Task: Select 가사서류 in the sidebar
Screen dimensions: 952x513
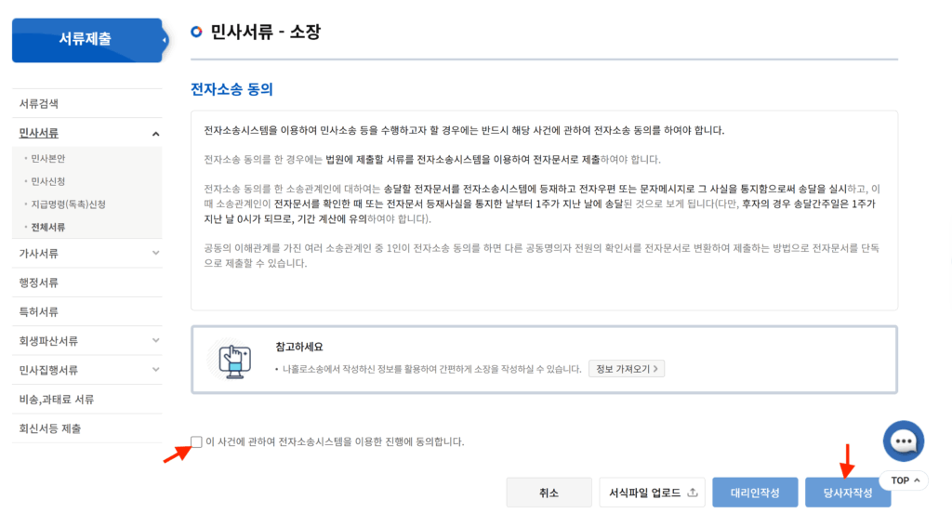Action: tap(39, 253)
